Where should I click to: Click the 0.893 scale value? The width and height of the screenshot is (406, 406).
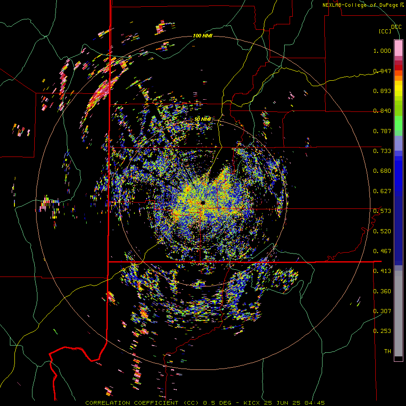[382, 91]
